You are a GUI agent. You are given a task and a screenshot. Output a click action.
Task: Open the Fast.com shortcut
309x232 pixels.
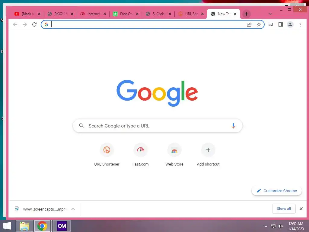pos(141,155)
